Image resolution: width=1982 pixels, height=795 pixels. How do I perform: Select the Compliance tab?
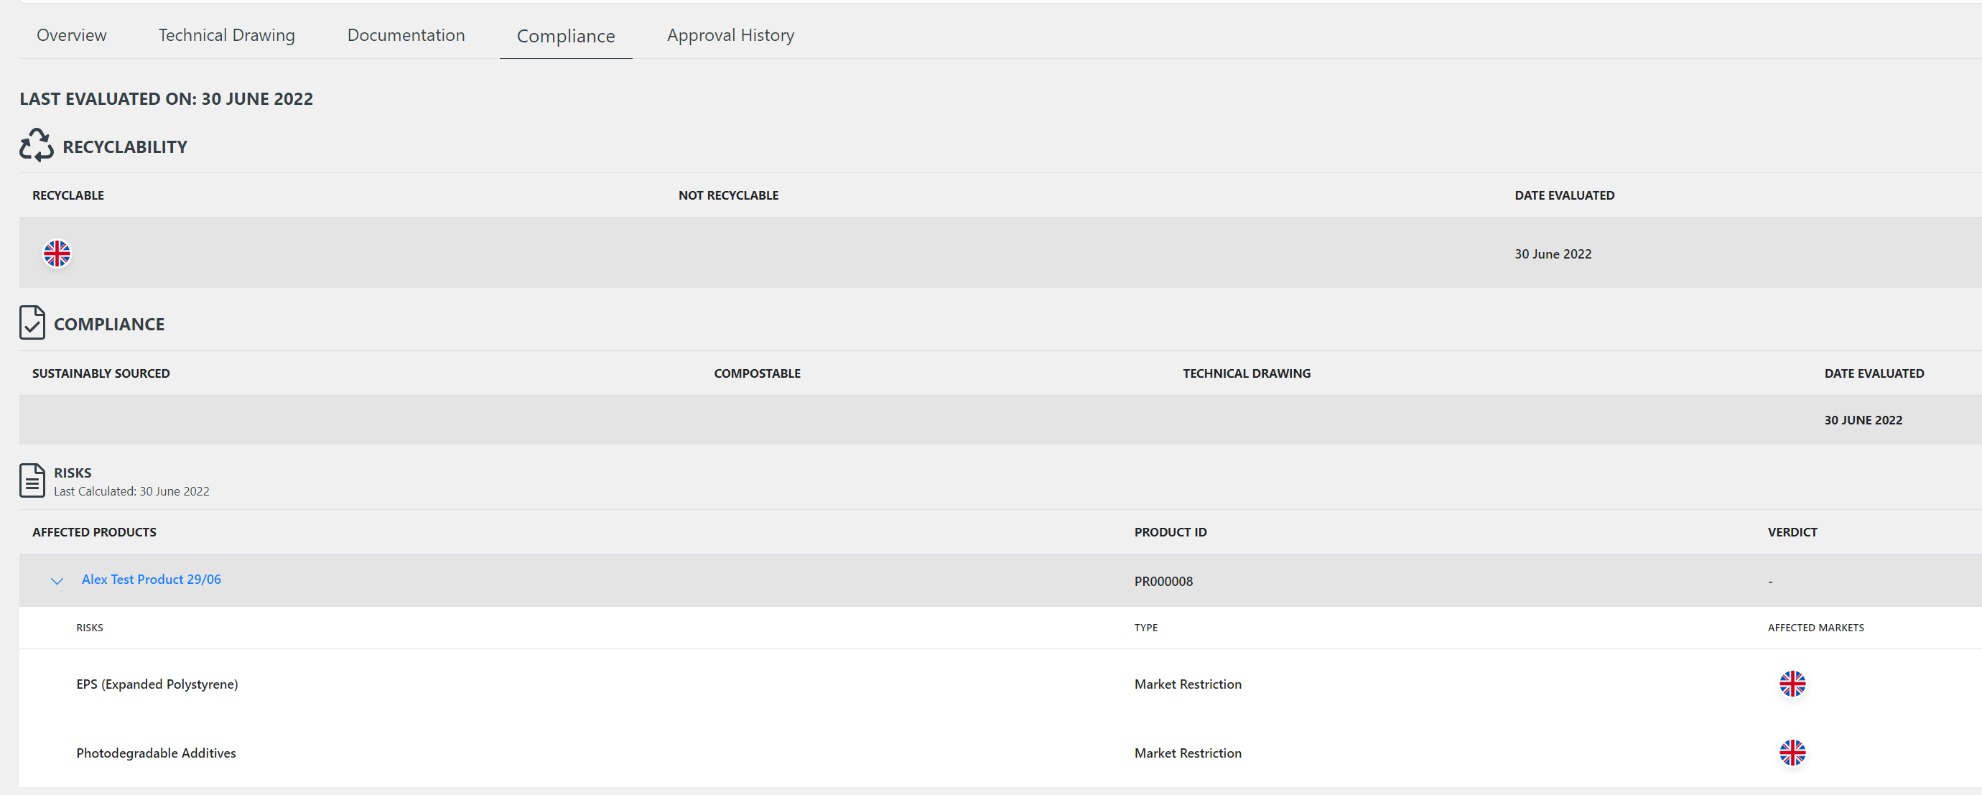click(566, 36)
